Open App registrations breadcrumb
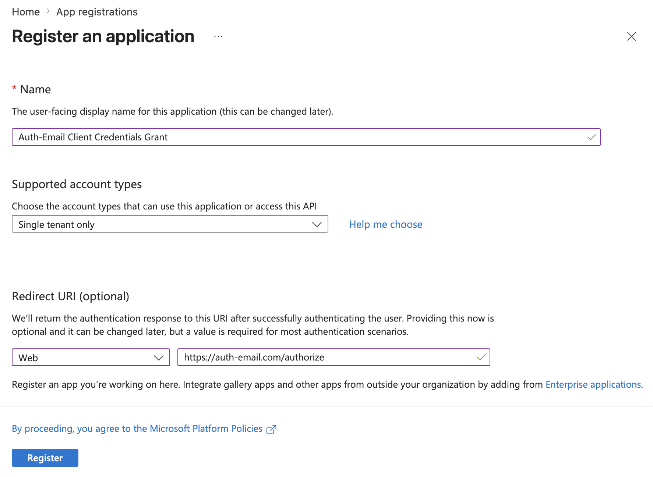The image size is (653, 477). coord(97,12)
